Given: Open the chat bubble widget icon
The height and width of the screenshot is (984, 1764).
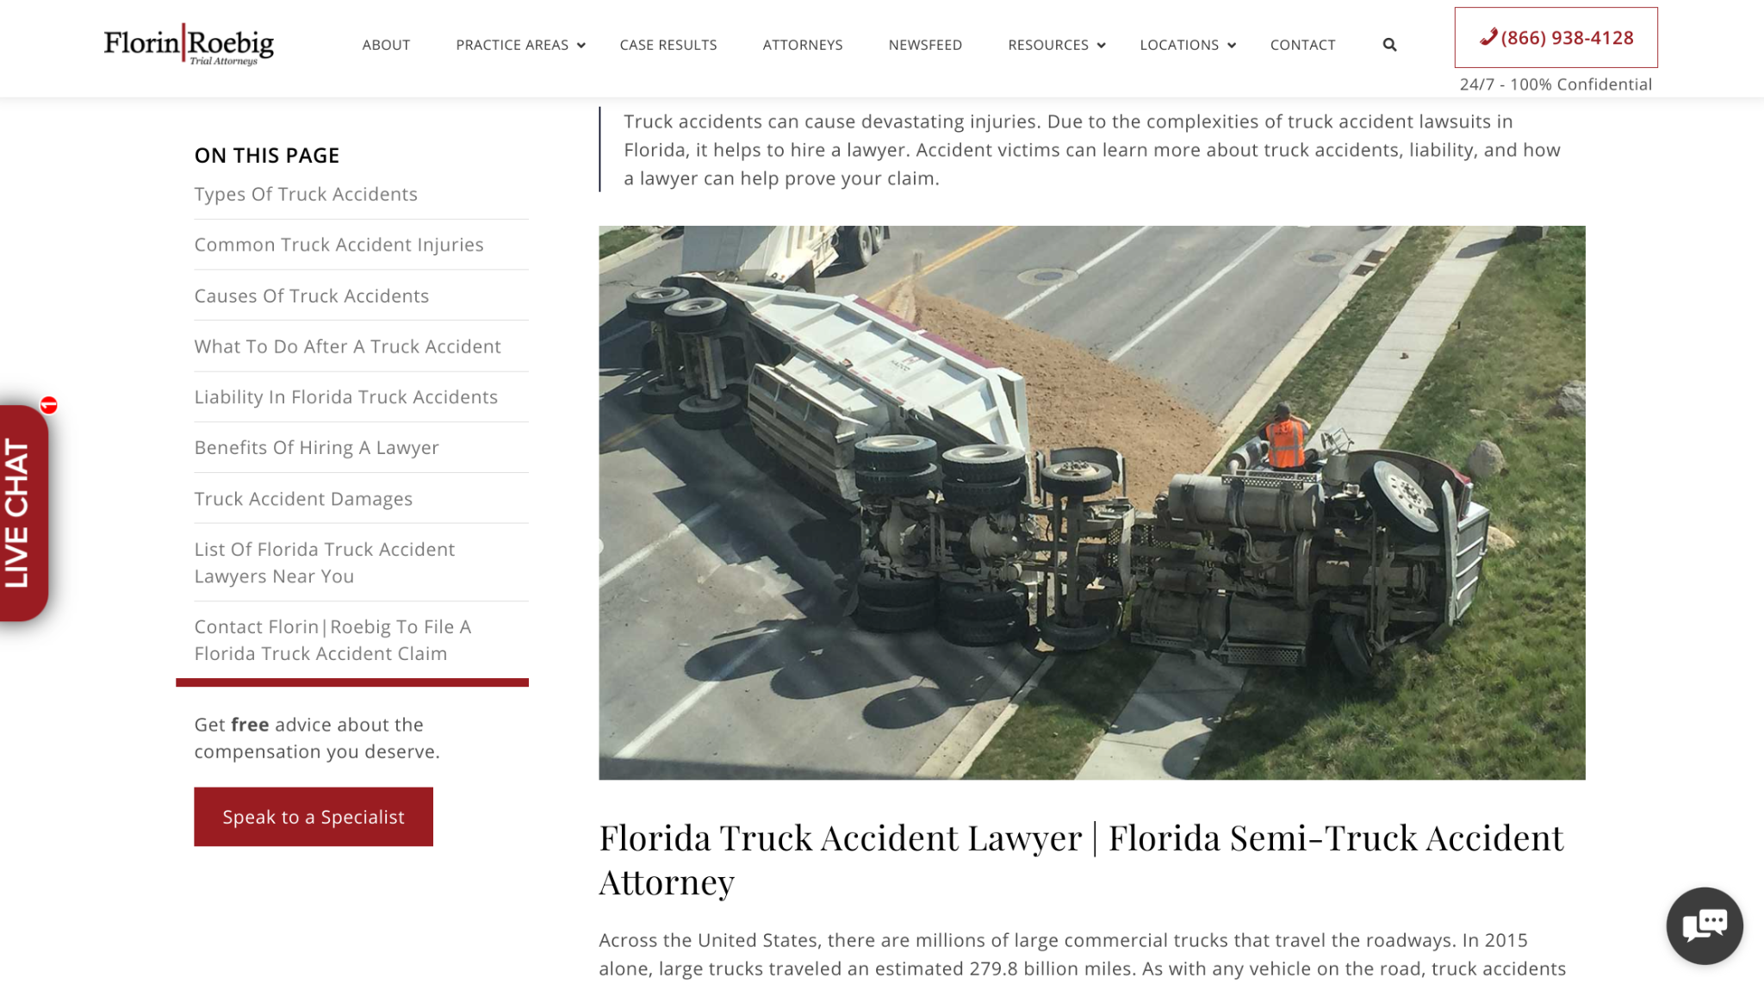Looking at the screenshot, I should click(1705, 925).
